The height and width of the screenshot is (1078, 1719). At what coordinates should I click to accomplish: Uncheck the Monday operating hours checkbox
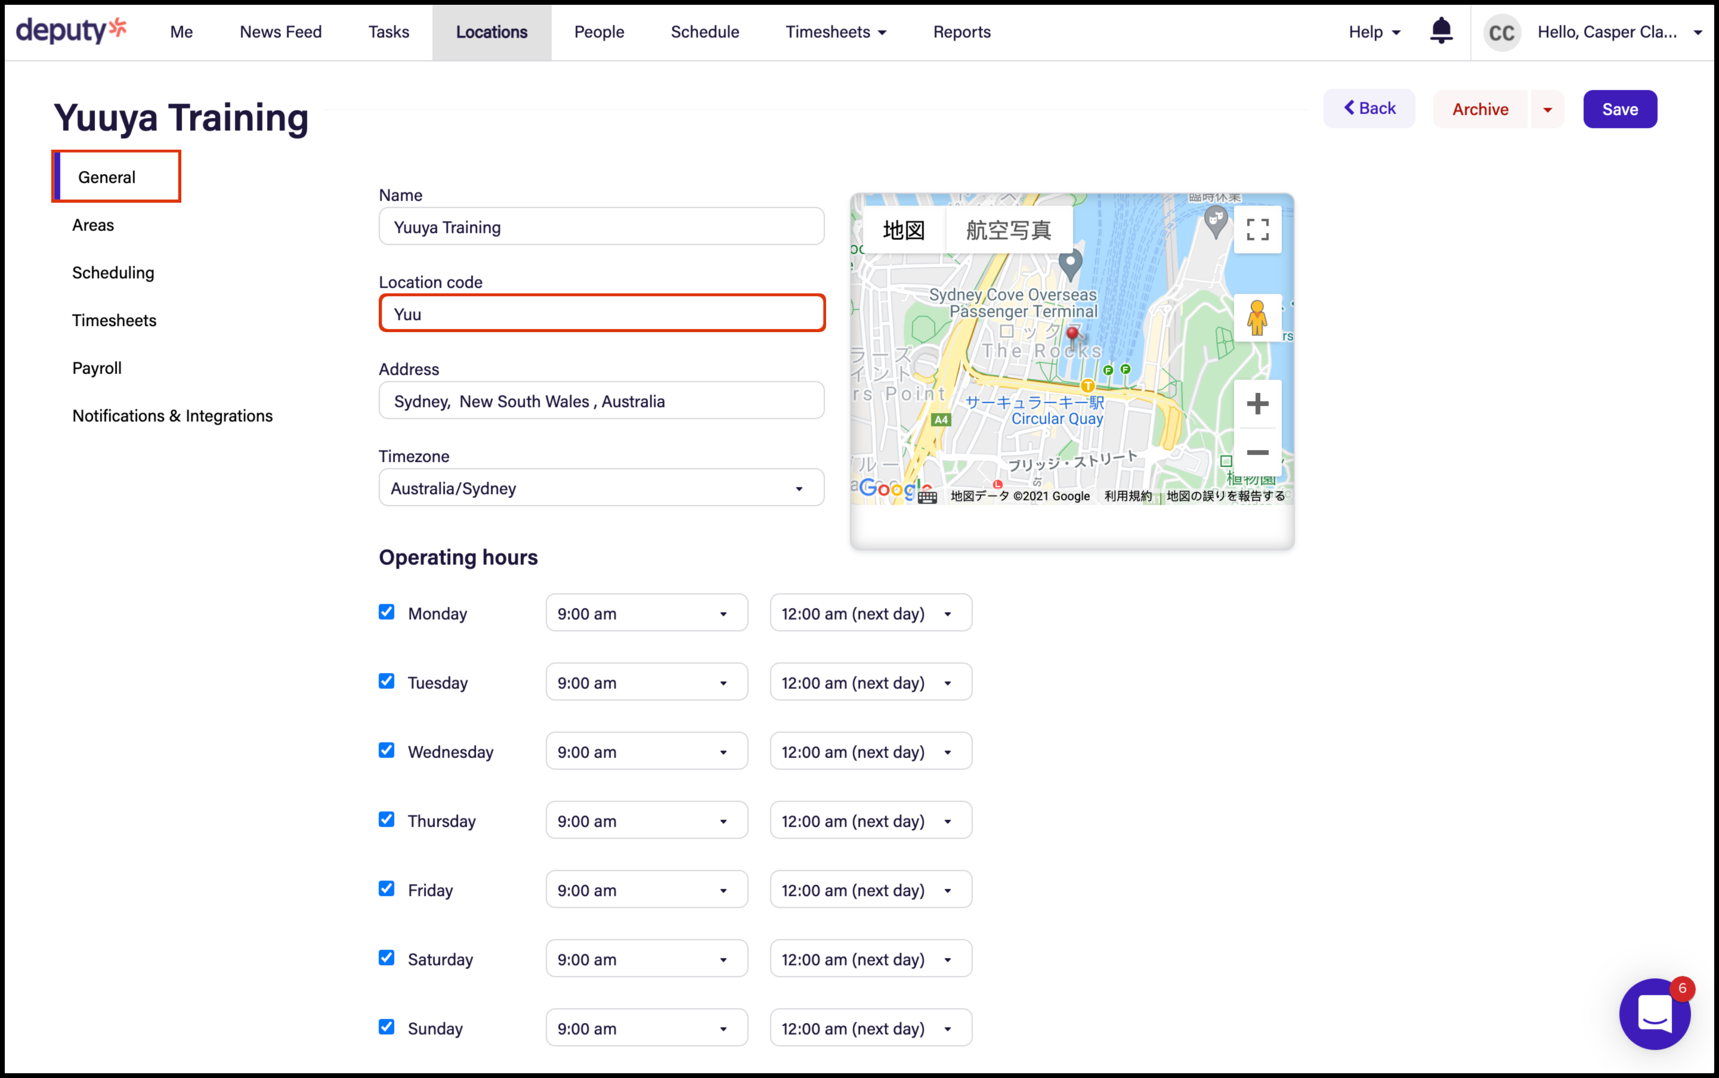pos(387,612)
